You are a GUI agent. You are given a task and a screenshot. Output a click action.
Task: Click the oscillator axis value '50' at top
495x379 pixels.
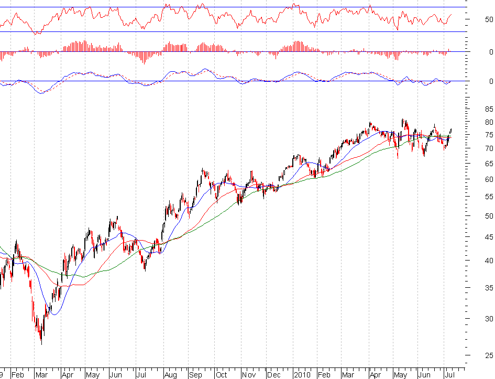pos(489,19)
